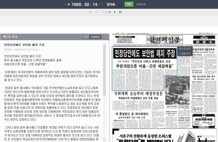Click the total page count 12
Viewport: 218px width, 142px height.
point(109,12)
